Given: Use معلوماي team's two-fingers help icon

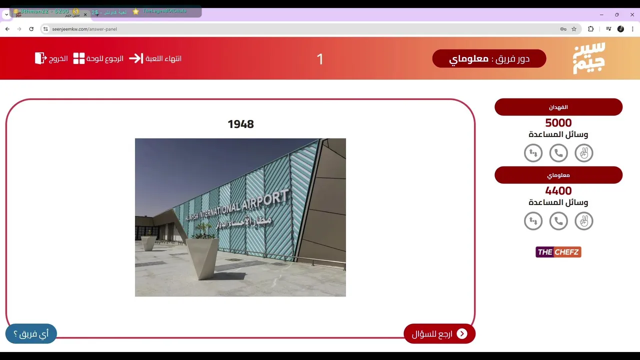Looking at the screenshot, I should tap(584, 221).
